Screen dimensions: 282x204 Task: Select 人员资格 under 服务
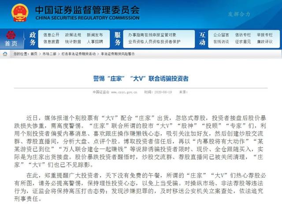152,42
